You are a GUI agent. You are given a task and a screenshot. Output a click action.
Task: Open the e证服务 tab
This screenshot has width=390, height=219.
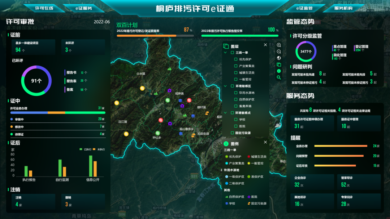(x=83, y=8)
